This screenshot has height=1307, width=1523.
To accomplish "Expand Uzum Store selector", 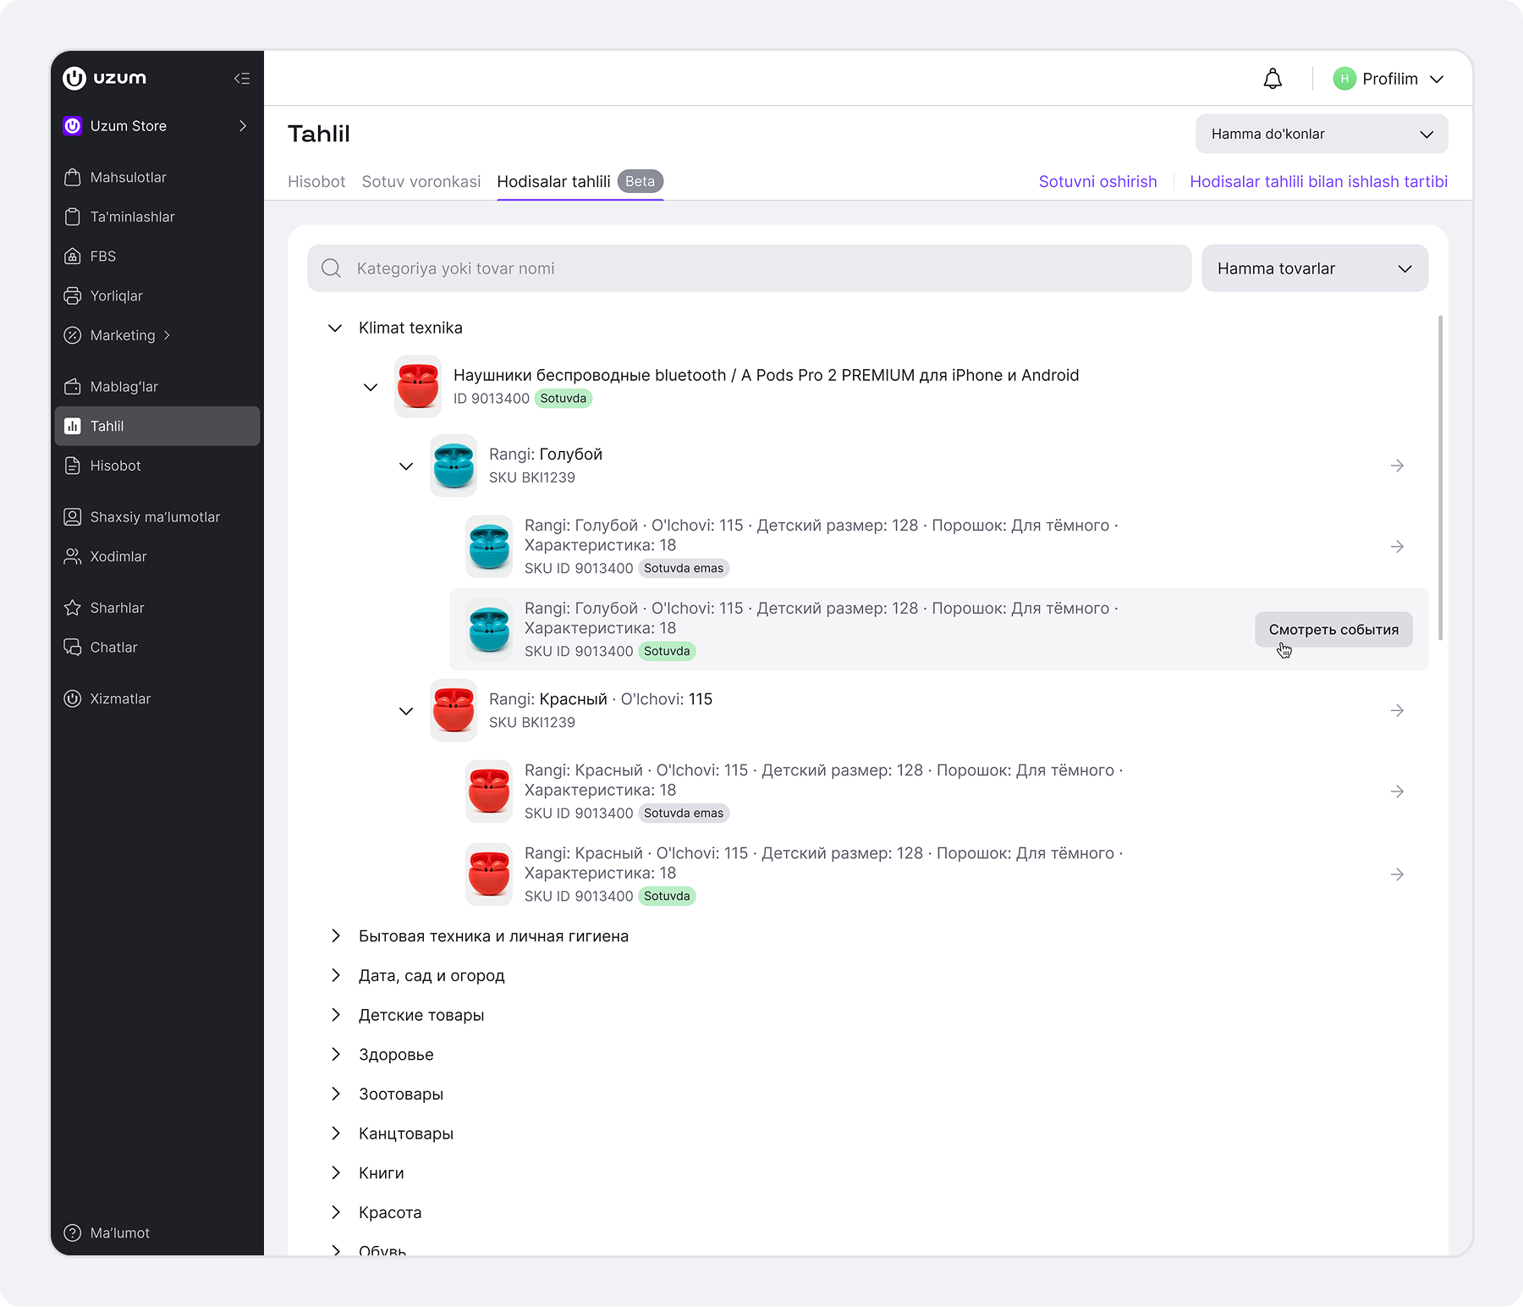I will 157,126.
